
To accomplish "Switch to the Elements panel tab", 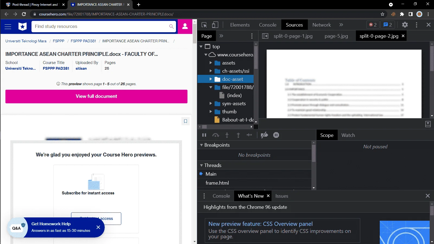I will 240,25.
